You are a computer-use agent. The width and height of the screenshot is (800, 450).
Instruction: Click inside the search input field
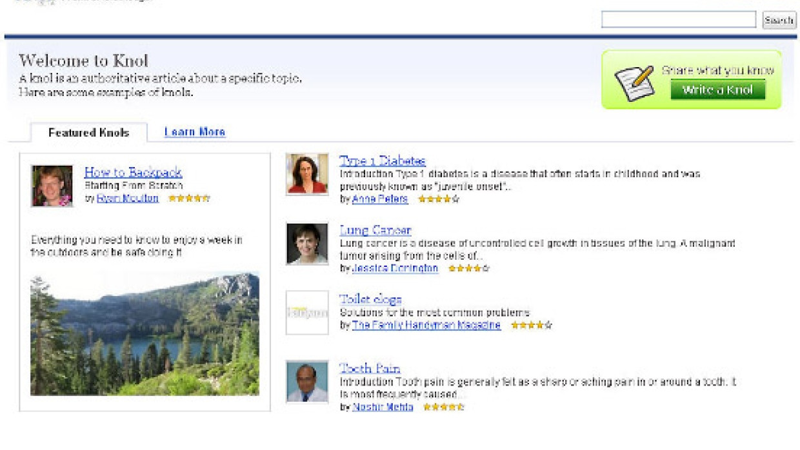click(681, 20)
